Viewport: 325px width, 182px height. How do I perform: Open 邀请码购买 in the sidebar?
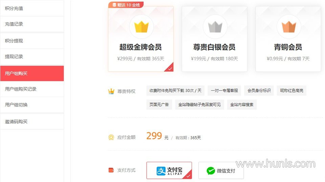click(32, 122)
